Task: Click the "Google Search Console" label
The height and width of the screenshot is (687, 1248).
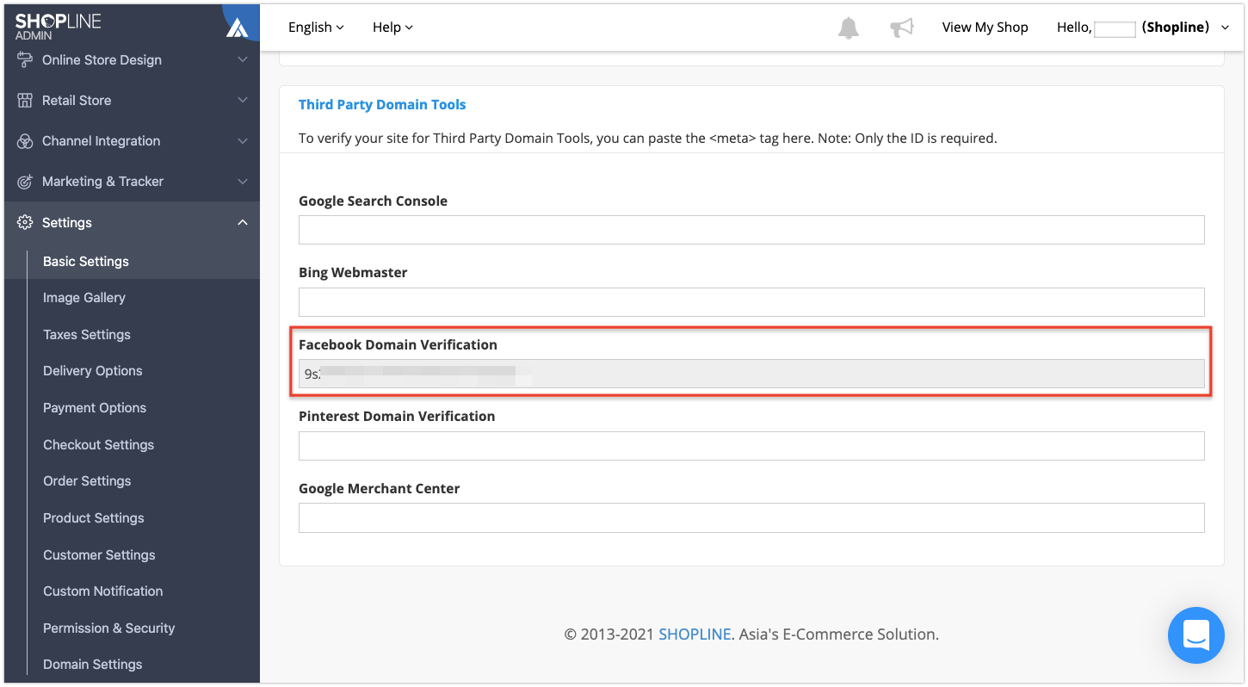Action: click(373, 201)
